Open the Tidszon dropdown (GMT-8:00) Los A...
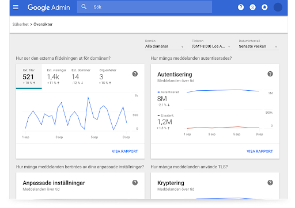The width and height of the screenshot is (295, 208). 211,47
